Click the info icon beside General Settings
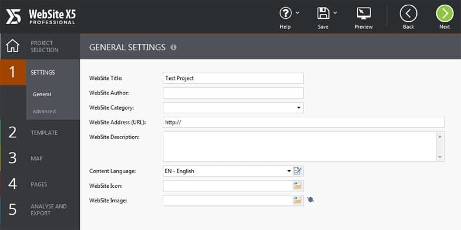Viewport: 461px width, 230px height. click(x=173, y=47)
